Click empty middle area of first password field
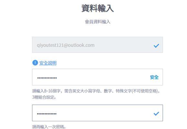187x129 pixels. pos(103,77)
